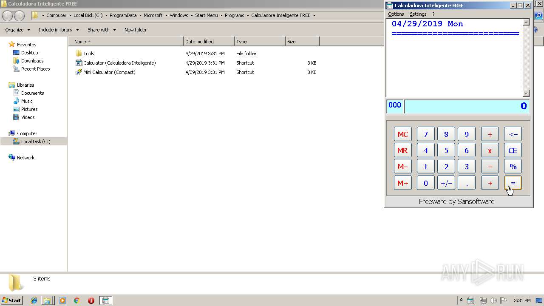The image size is (544, 306).
Task: Click the MR memory recall key
Action: [x=402, y=150]
